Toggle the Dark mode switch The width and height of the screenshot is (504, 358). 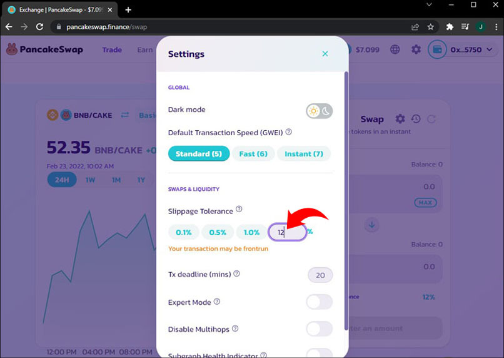click(x=319, y=111)
